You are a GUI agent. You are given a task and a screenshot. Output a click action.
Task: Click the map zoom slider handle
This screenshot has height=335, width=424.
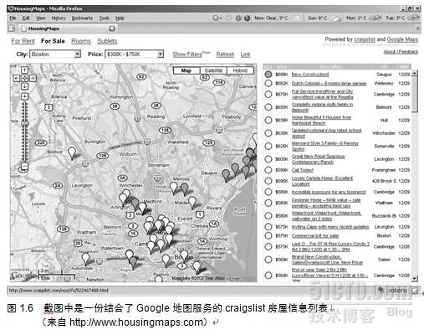coord(24,123)
